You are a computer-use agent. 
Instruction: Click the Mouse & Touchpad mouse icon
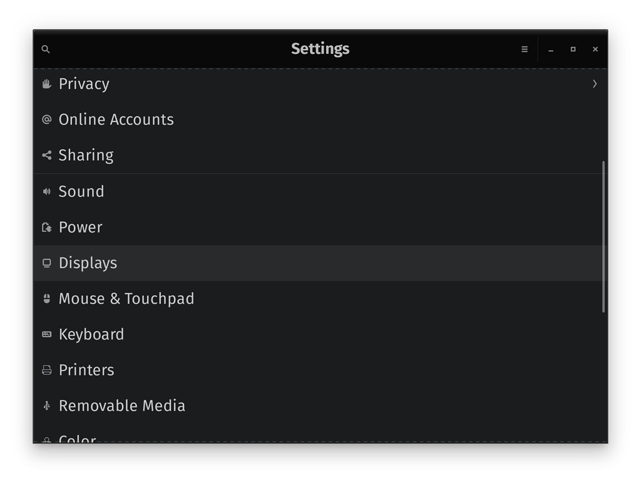pos(46,299)
